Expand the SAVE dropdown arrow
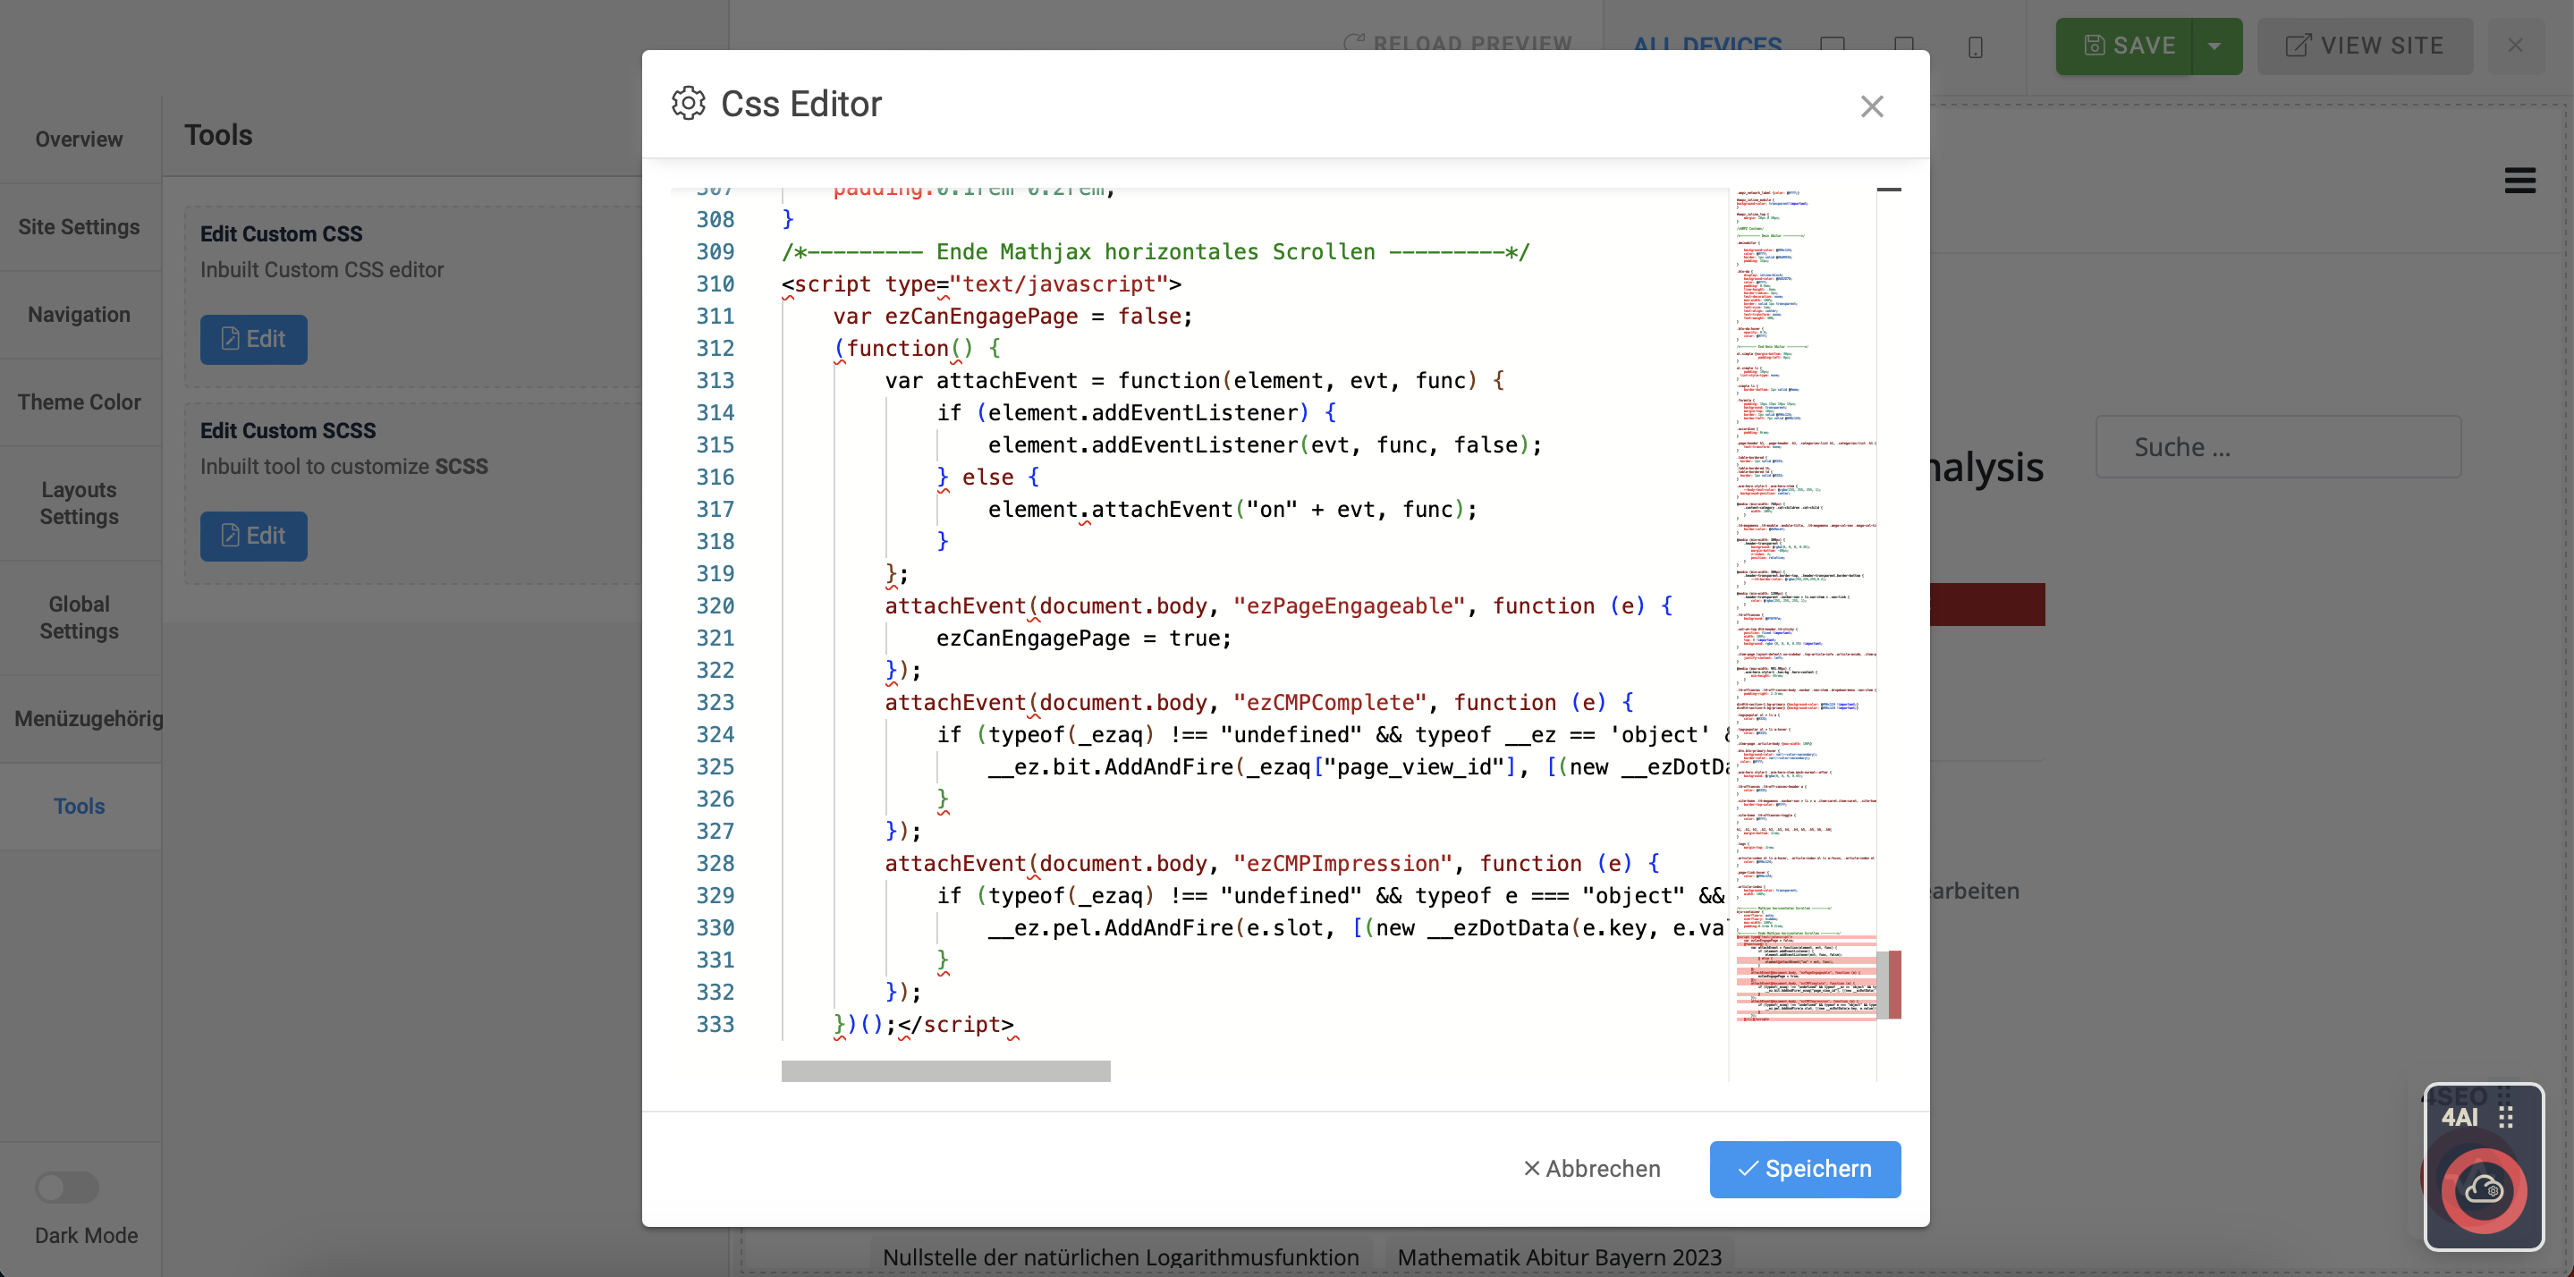This screenshot has width=2574, height=1277. pyautogui.click(x=2215, y=46)
